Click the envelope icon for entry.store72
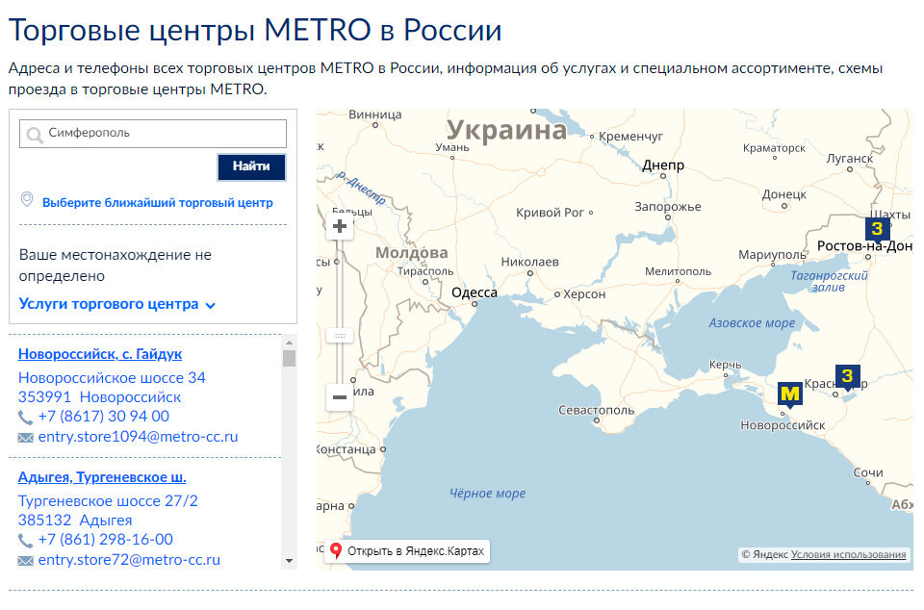This screenshot has height=610, width=924. [25, 561]
